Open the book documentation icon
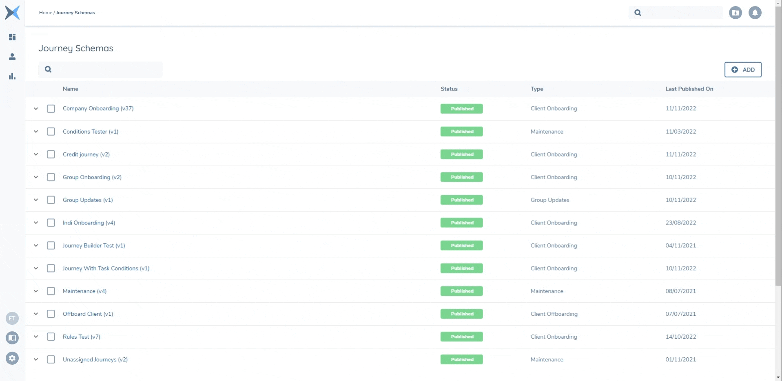Image resolution: width=782 pixels, height=381 pixels. click(12, 338)
